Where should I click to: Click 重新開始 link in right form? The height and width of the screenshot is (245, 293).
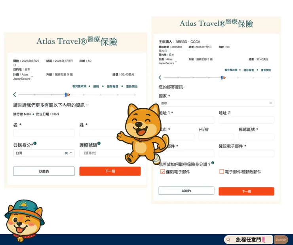(x=266, y=70)
